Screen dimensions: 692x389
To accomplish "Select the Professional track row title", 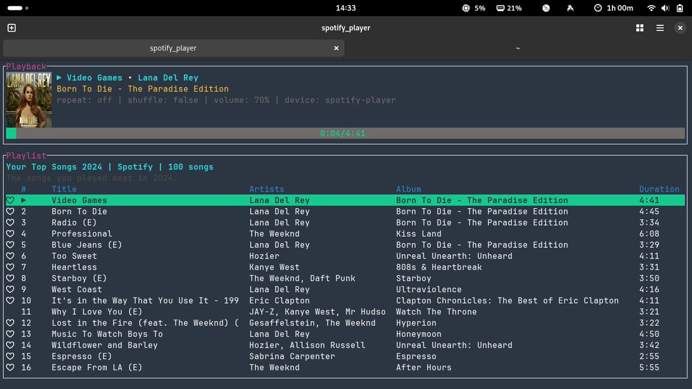I will 82,234.
